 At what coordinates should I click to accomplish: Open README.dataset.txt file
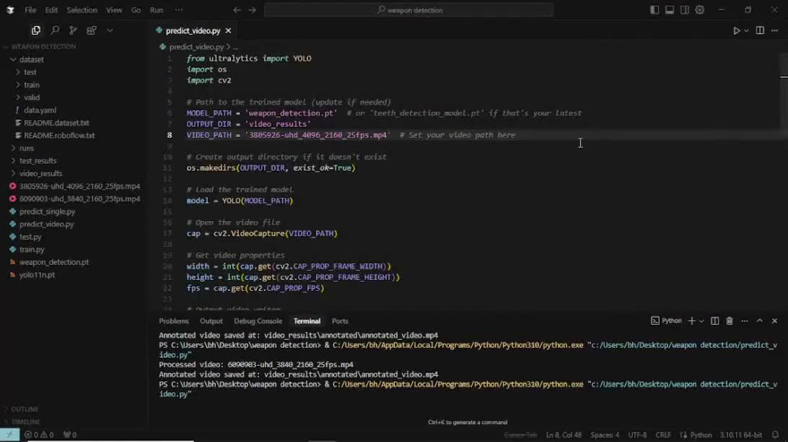coord(74,123)
